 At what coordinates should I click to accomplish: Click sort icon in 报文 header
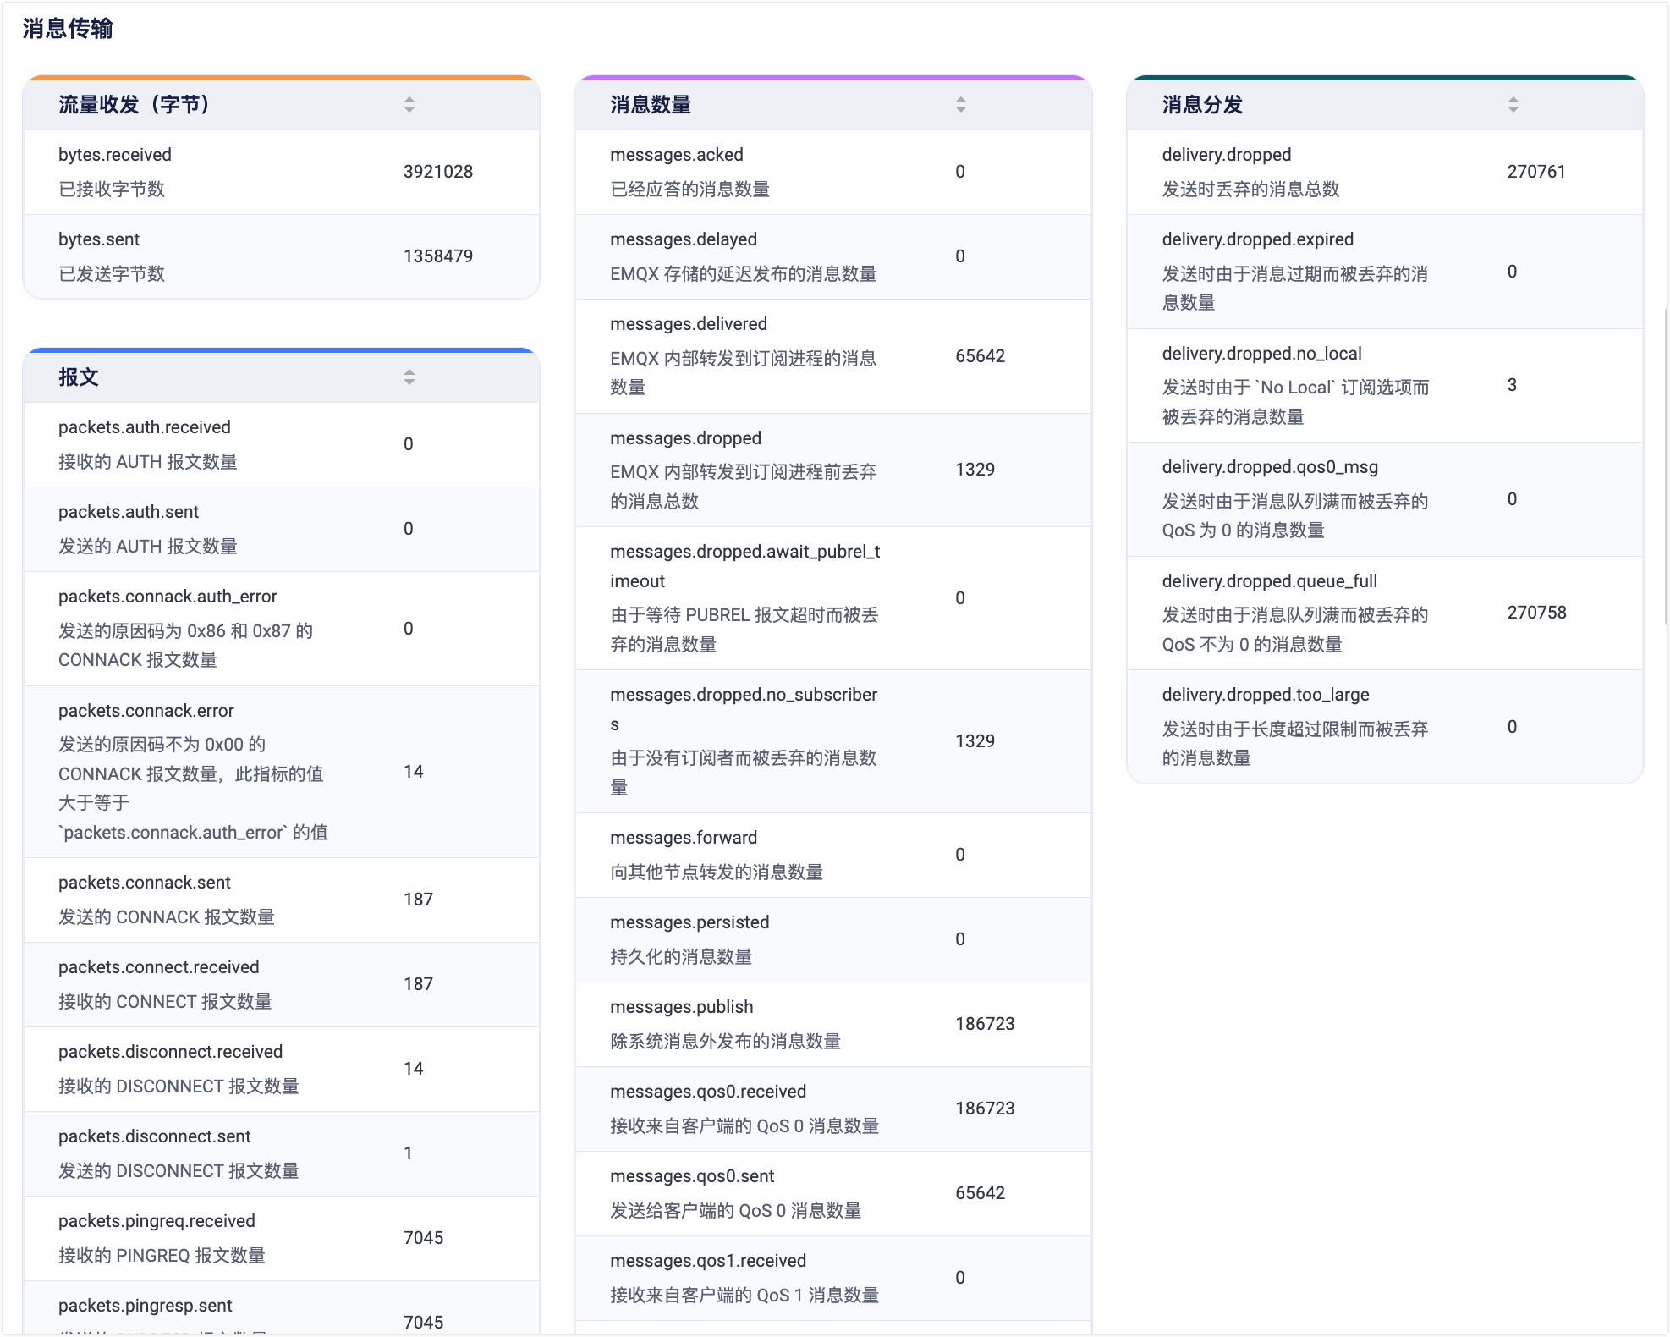[409, 377]
